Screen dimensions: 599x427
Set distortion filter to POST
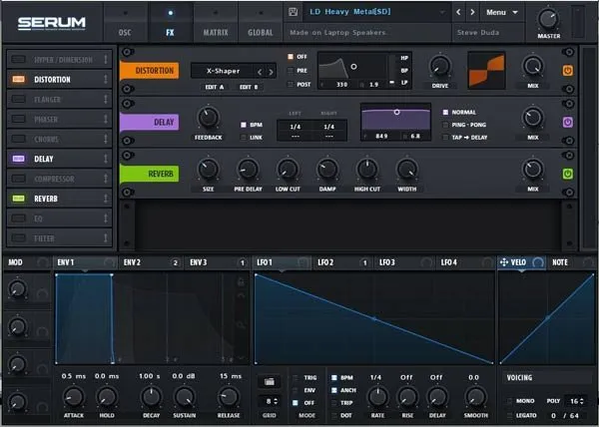291,85
